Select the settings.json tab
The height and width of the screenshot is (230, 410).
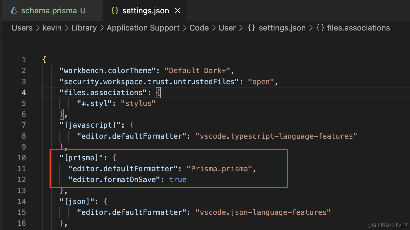(145, 11)
